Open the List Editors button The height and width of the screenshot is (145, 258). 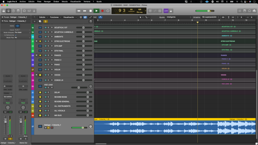tap(240, 11)
